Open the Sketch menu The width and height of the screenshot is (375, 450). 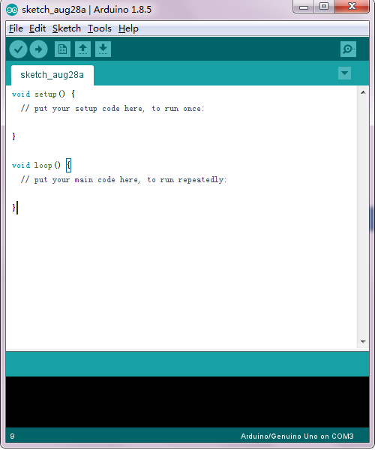(x=67, y=28)
